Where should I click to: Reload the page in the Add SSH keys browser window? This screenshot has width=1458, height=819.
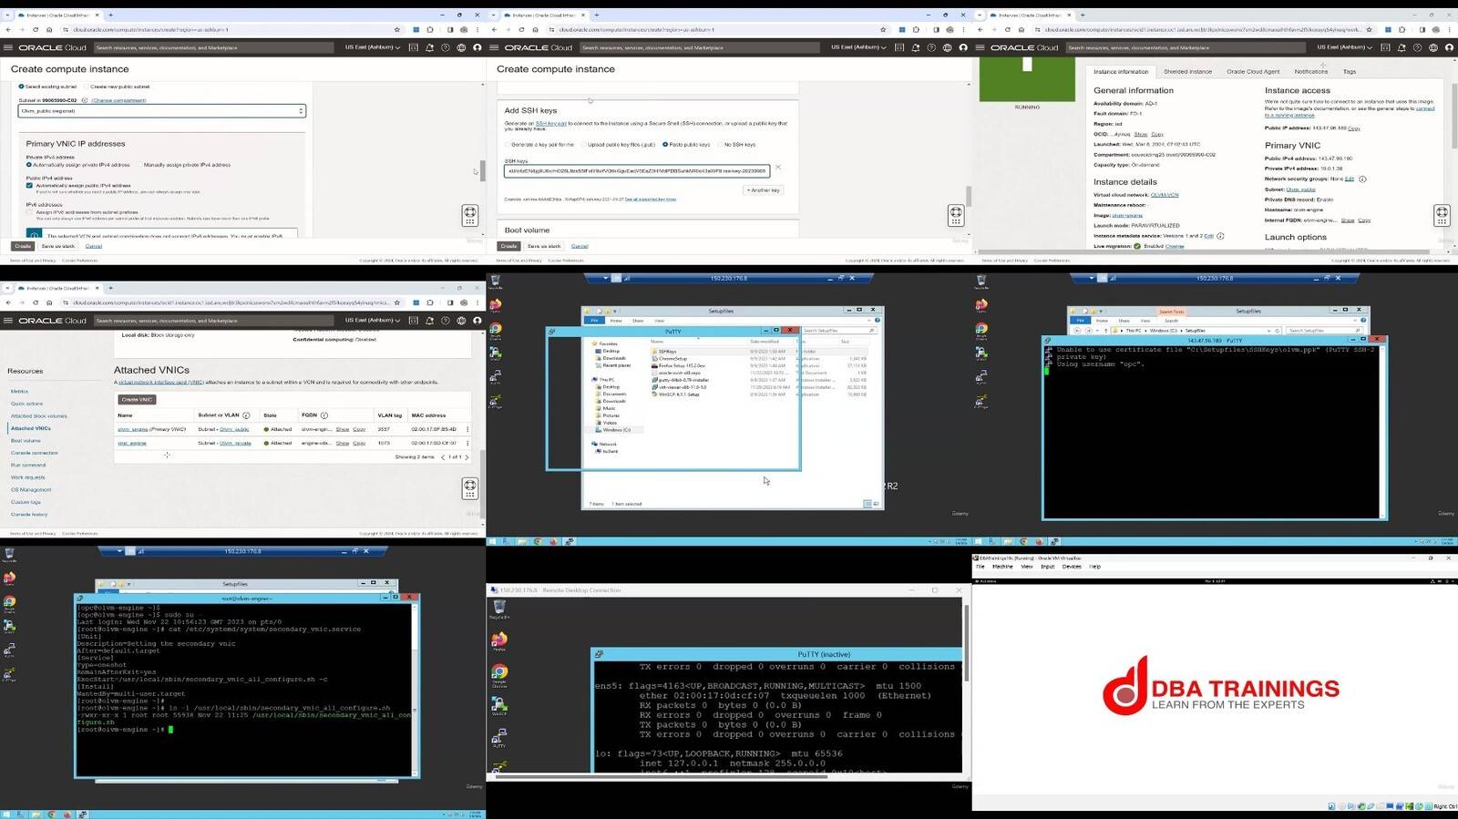pyautogui.click(x=521, y=29)
